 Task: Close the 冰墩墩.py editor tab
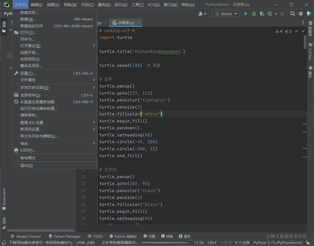point(138,23)
